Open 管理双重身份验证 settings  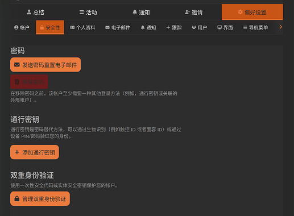pos(40,198)
